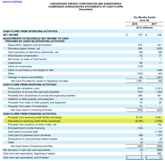
Task: Select 2017 senior notes value 742
Action: point(159,125)
